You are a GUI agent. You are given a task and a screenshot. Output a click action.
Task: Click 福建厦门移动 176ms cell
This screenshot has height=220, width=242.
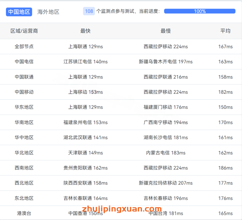tap(166, 107)
